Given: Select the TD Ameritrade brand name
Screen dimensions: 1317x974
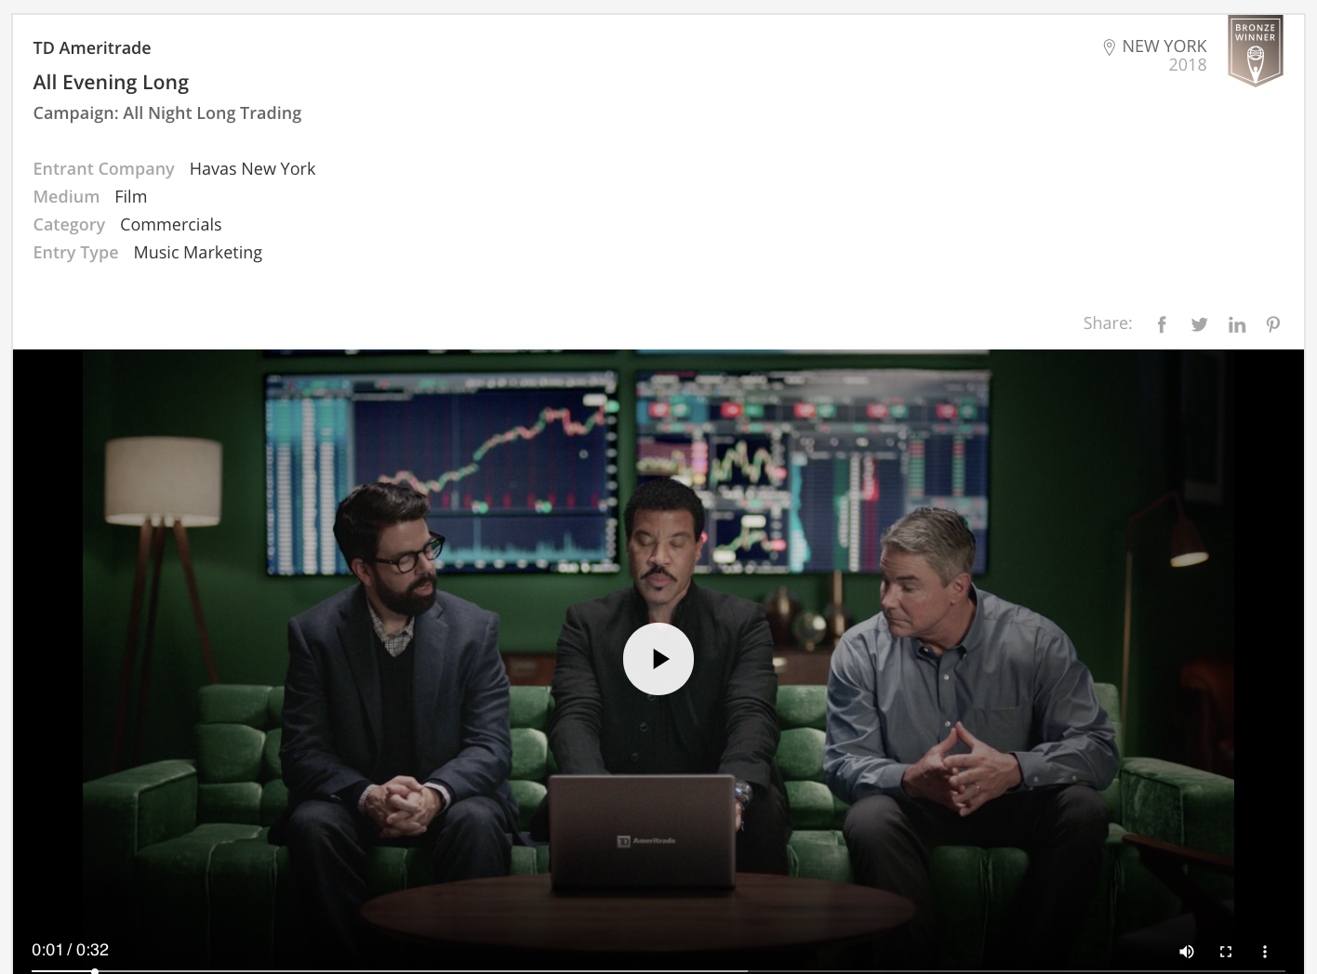Looking at the screenshot, I should pos(92,48).
